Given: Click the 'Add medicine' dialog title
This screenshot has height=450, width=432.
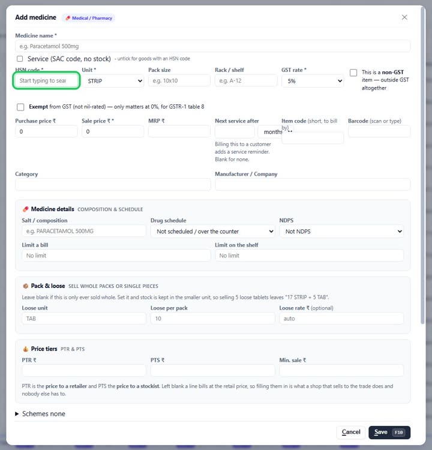Looking at the screenshot, I should coord(35,17).
